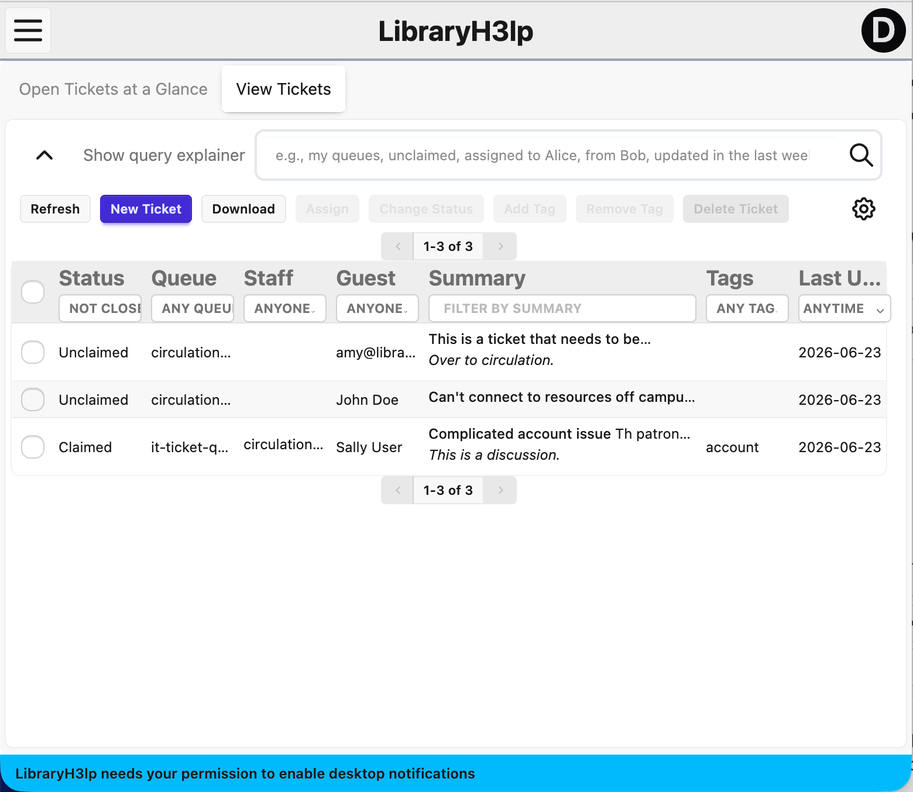Click the Add Tag button
Image resolution: width=913 pixels, height=792 pixels.
point(530,209)
